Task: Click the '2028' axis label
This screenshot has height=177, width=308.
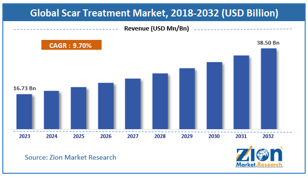Action: point(160,136)
